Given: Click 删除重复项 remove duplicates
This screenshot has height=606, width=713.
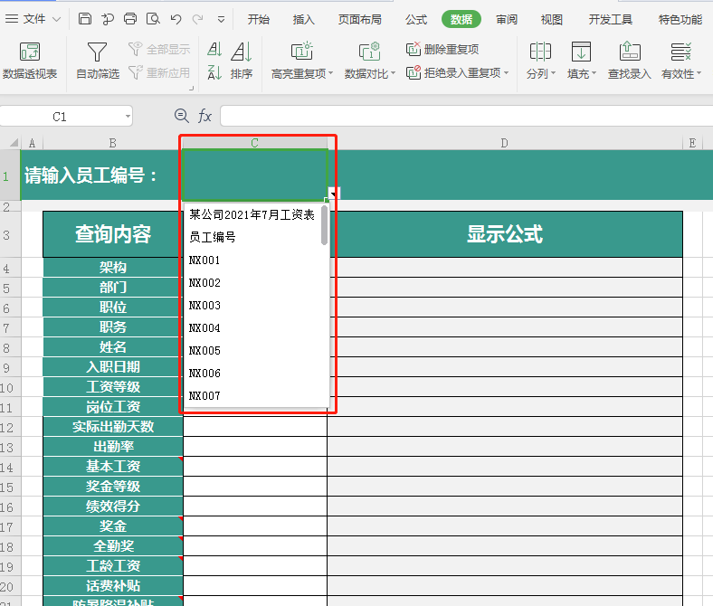Looking at the screenshot, I should [x=442, y=49].
